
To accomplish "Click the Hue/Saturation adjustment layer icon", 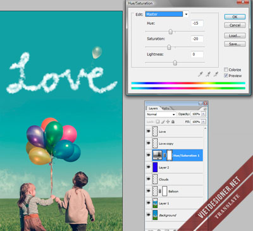I will click(157, 156).
